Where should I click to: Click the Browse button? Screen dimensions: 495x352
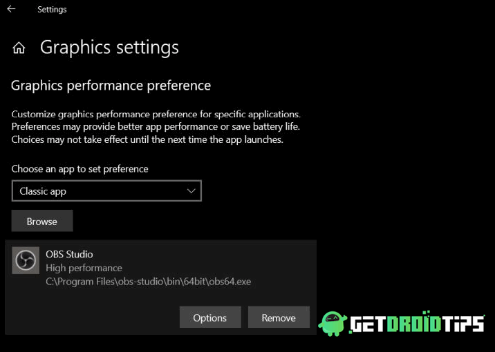[x=42, y=222]
